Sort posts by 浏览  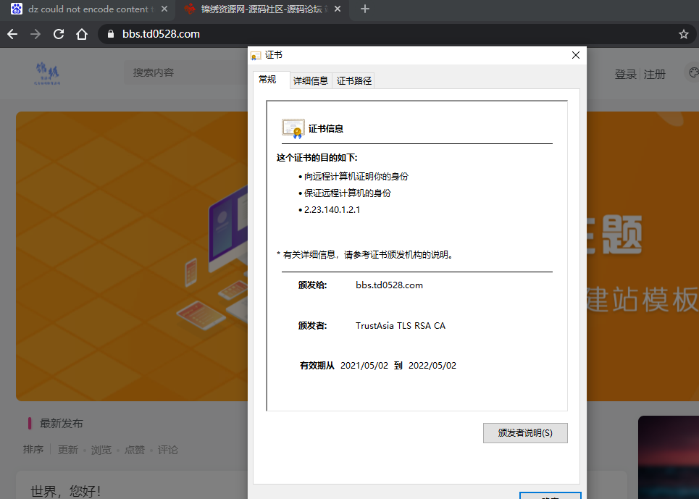coord(101,450)
